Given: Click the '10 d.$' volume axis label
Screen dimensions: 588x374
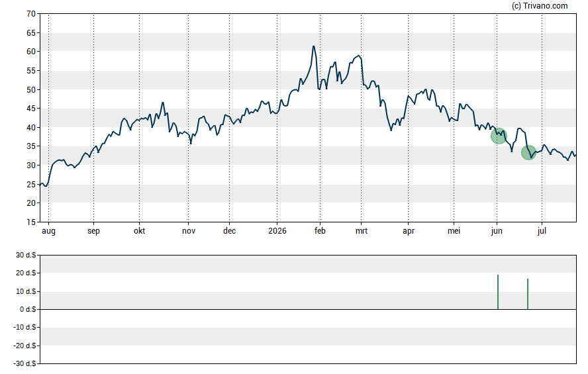Looking at the screenshot, I should click(26, 291).
